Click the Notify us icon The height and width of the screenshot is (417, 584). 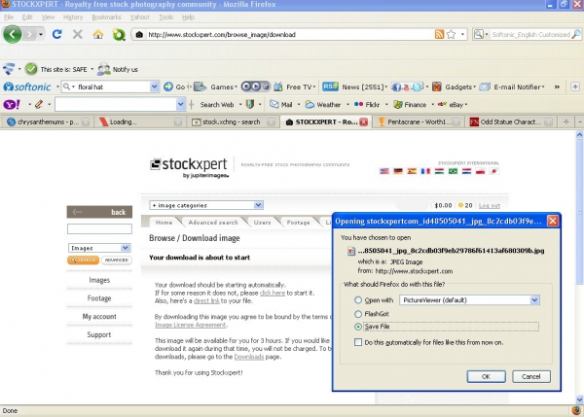click(103, 69)
